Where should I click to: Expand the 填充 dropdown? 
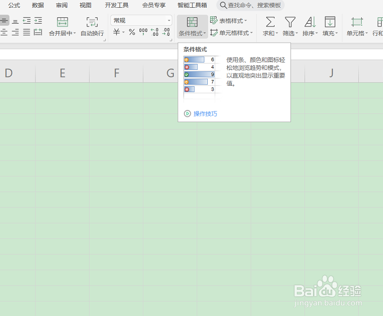coord(330,33)
